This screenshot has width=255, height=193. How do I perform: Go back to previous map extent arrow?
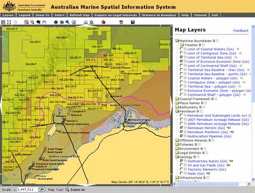click(x=38, y=22)
